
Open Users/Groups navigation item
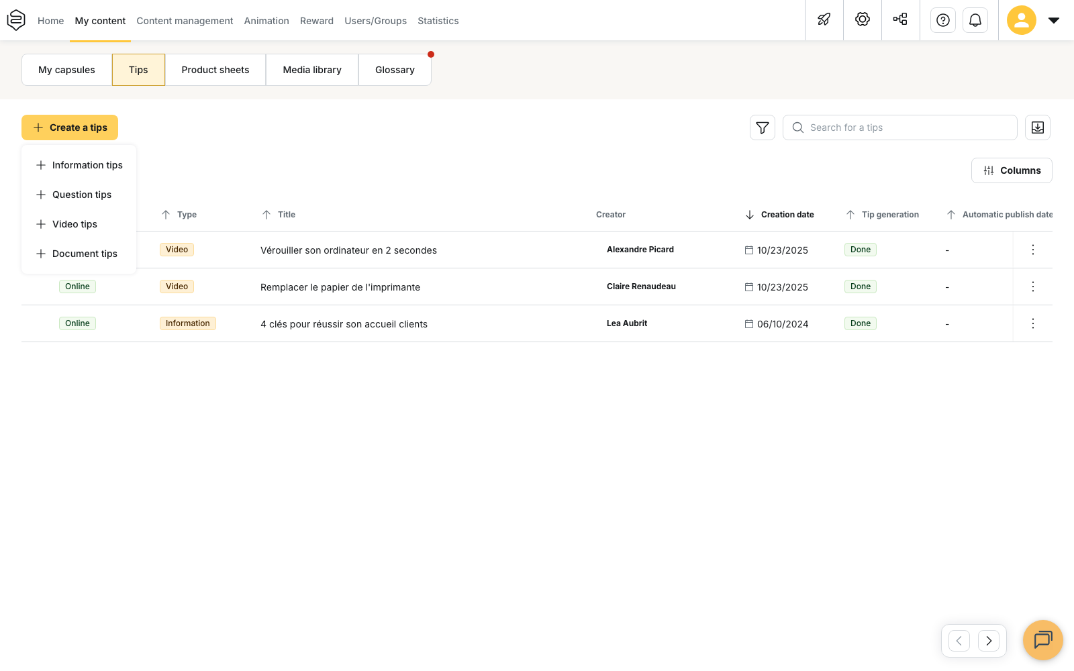tap(376, 21)
